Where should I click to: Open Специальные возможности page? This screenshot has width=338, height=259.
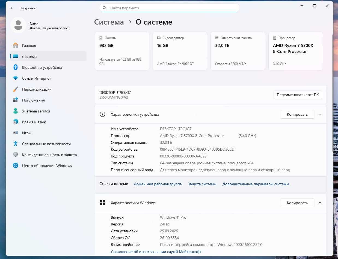coord(48,144)
